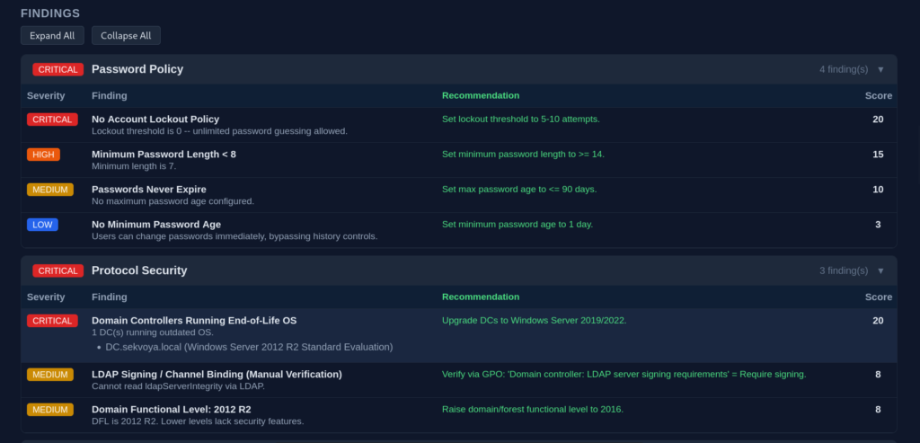Screen dimensions: 920x443
Task: Click 'Raise domain/forest functional level to 2016' recommendation
Action: 532,410
